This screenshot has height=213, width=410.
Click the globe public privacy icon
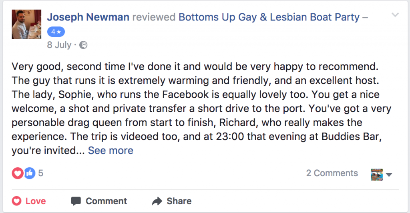pyautogui.click(x=83, y=45)
